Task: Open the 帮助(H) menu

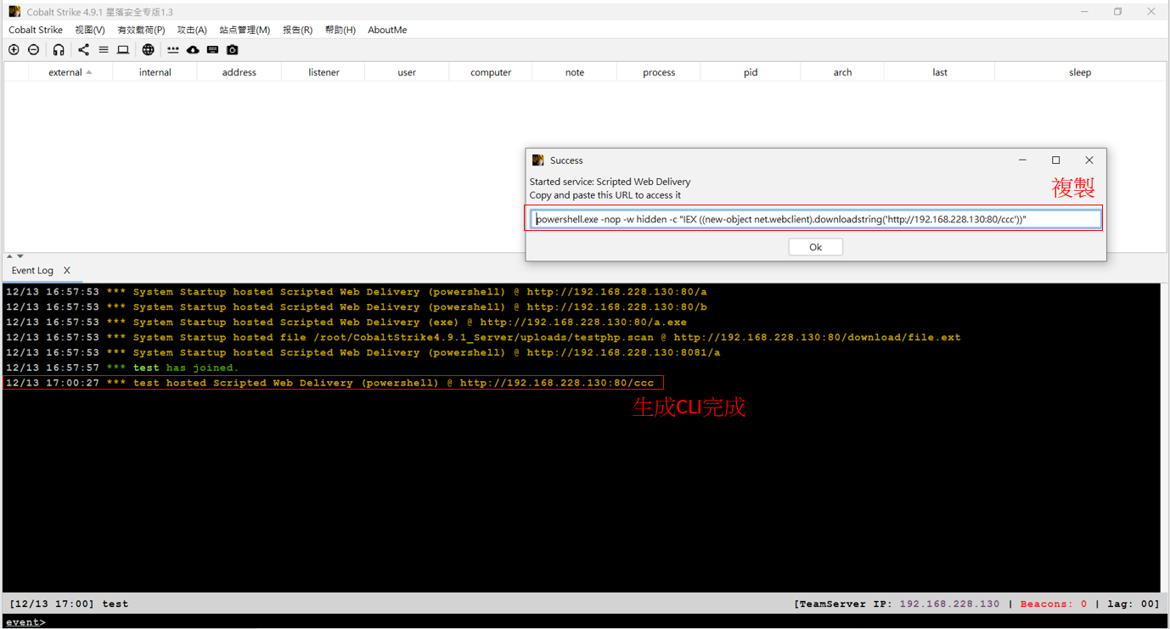Action: pos(340,30)
